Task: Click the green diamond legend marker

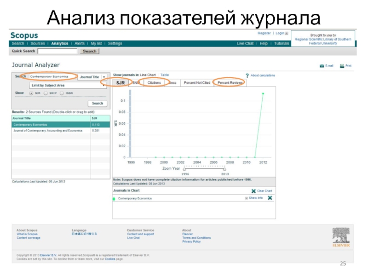Action: 114,199
